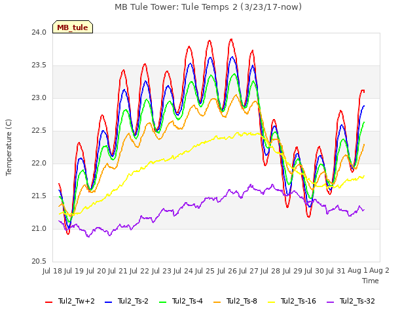Click the 22.0 y-axis tick label
The height and width of the screenshot is (314, 419).
tap(39, 163)
